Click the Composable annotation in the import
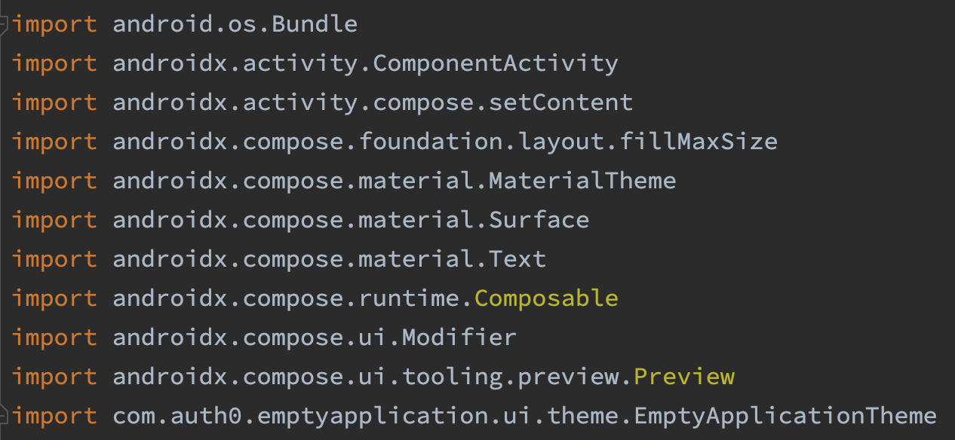The height and width of the screenshot is (440, 955). click(546, 298)
